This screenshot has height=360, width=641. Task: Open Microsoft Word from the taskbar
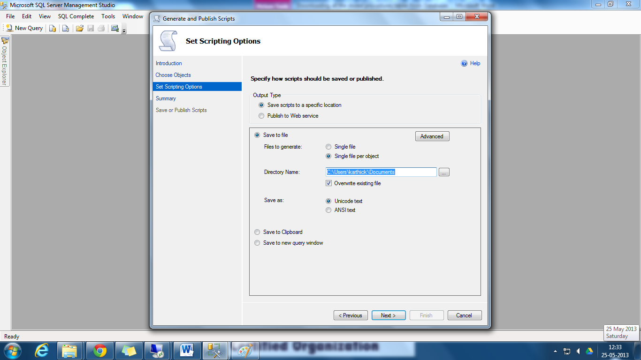coord(186,351)
